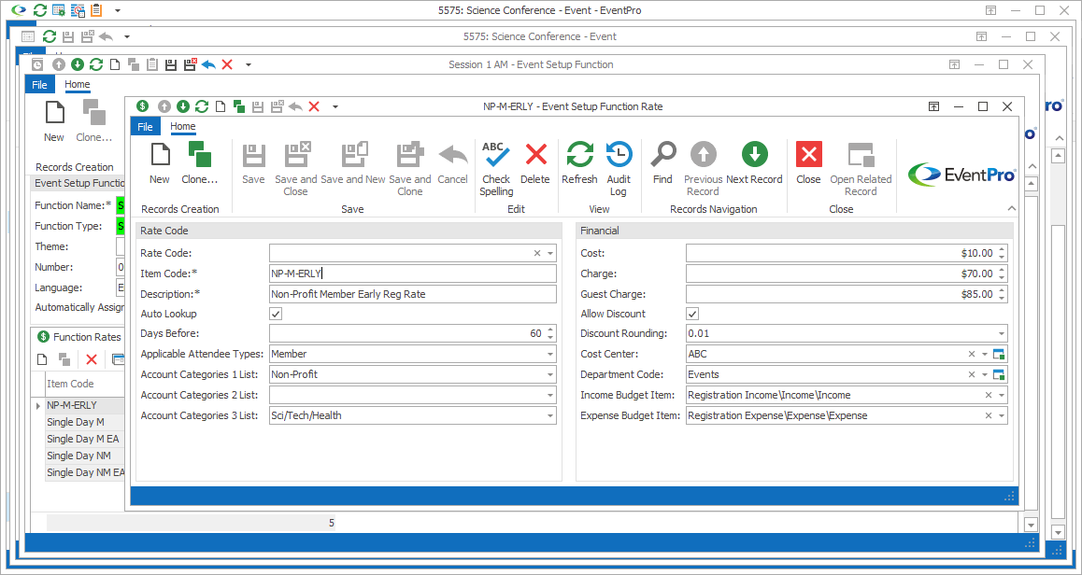Toggle the Auto Lookup checkbox

[x=276, y=314]
